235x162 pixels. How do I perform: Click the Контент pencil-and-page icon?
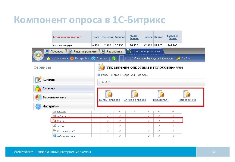click(38, 80)
